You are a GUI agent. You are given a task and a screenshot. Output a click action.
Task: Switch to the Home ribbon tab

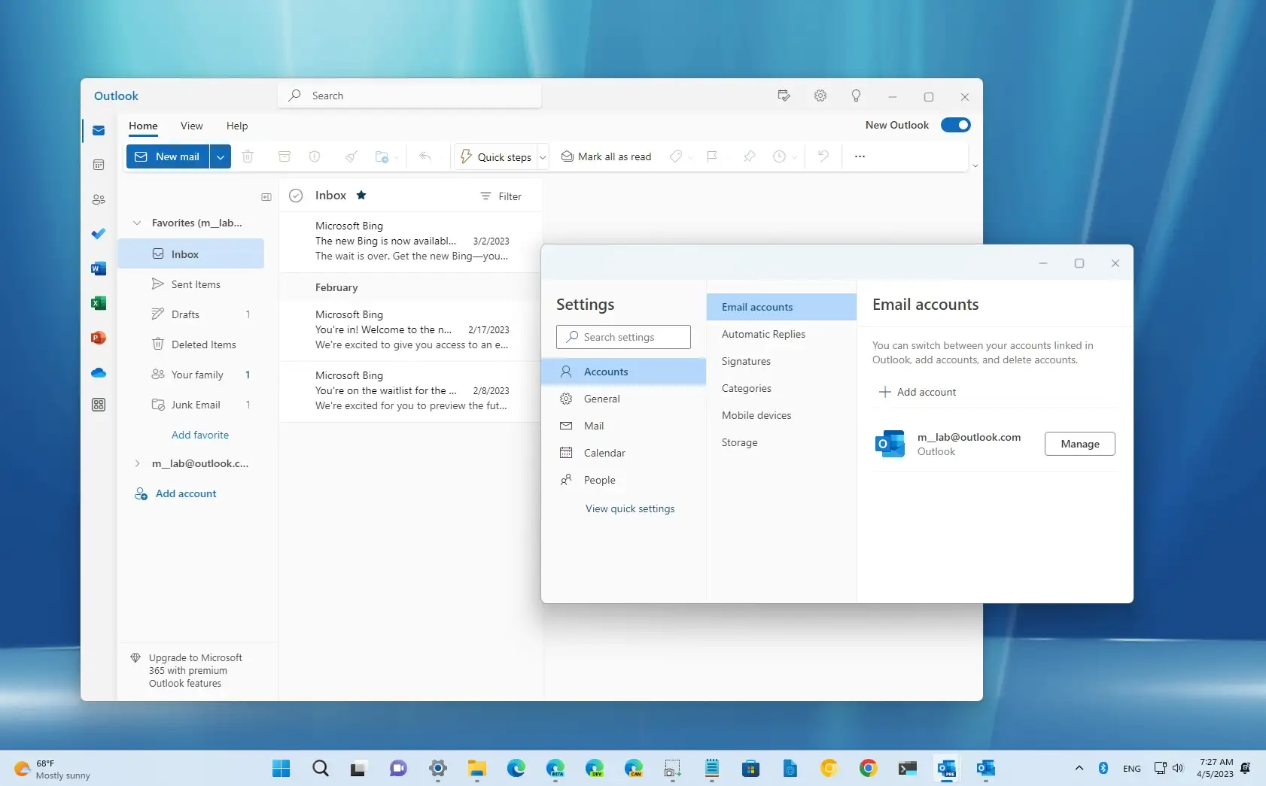[143, 126]
